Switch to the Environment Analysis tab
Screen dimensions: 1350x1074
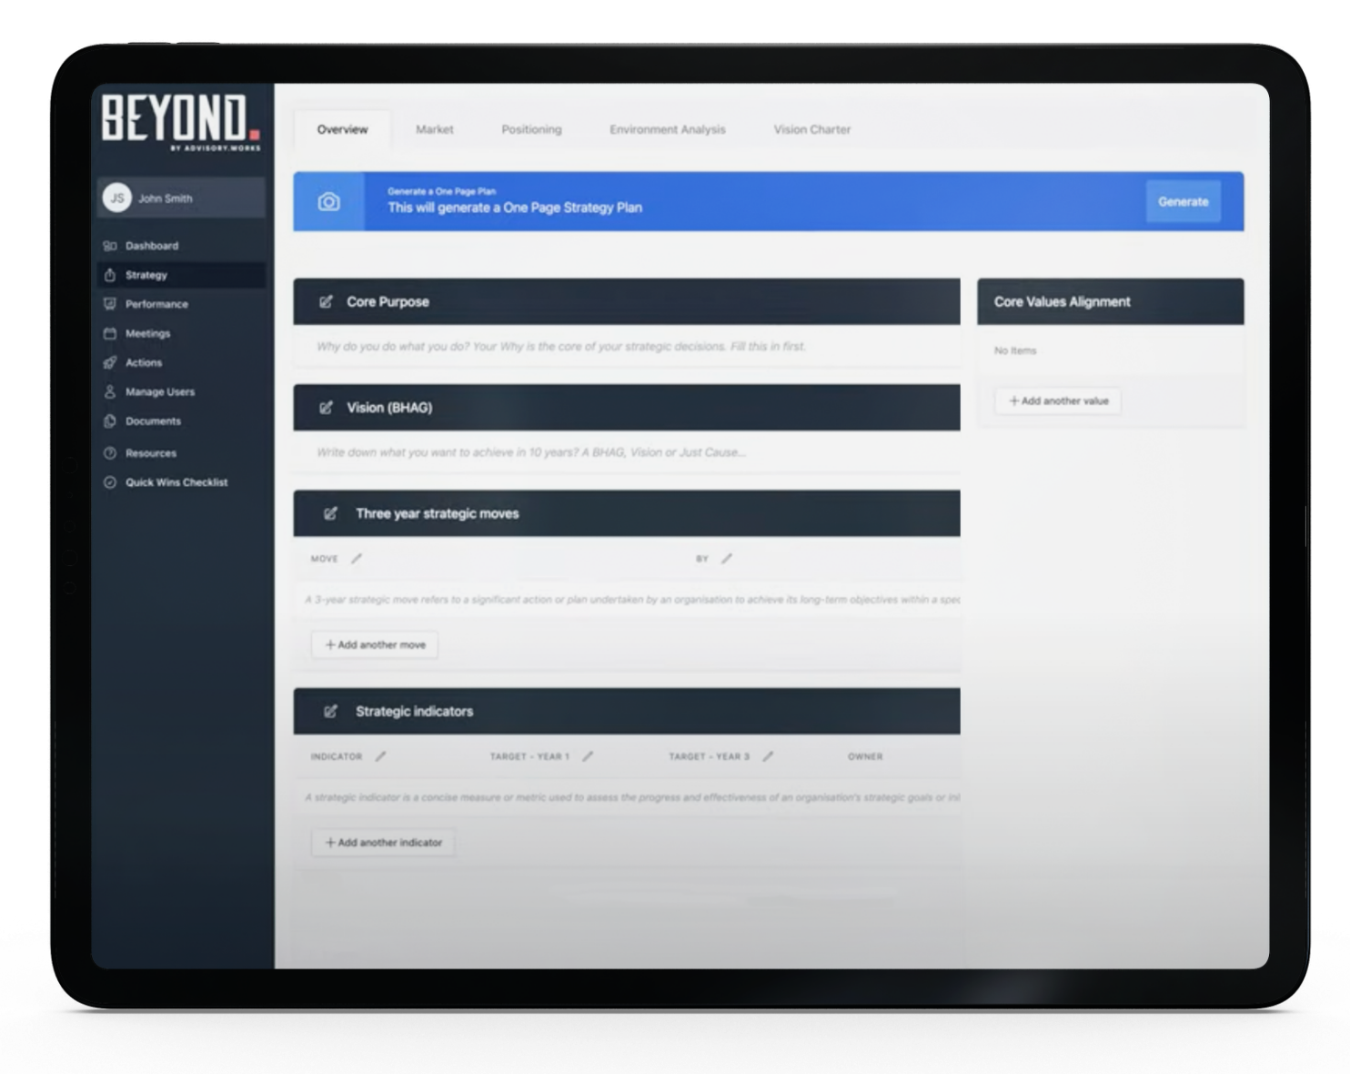(x=668, y=129)
